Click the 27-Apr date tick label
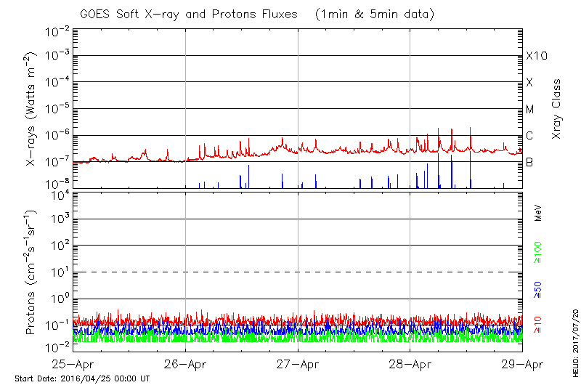This screenshot has width=581, height=385. [x=298, y=364]
